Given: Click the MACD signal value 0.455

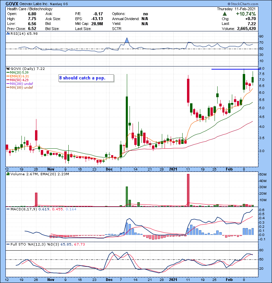Looking at the screenshot, I should point(57,209).
